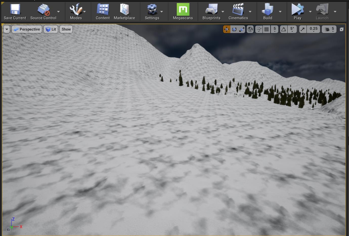Maximize or restore the viewport
Screen dimensions: 349x236
[x=342, y=29]
